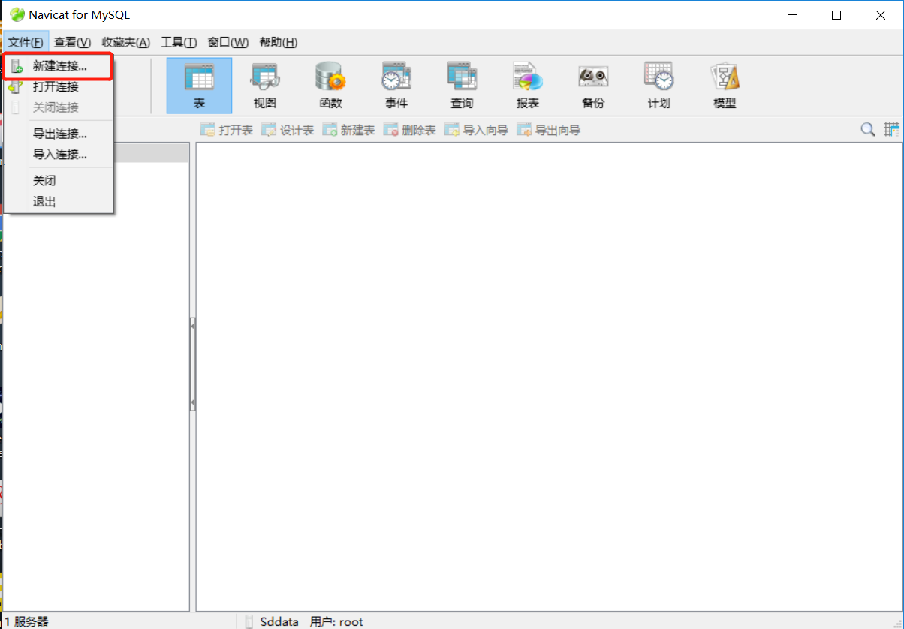904x629 pixels.
Task: Click '1 服务器' status bar text
Action: pos(26,621)
